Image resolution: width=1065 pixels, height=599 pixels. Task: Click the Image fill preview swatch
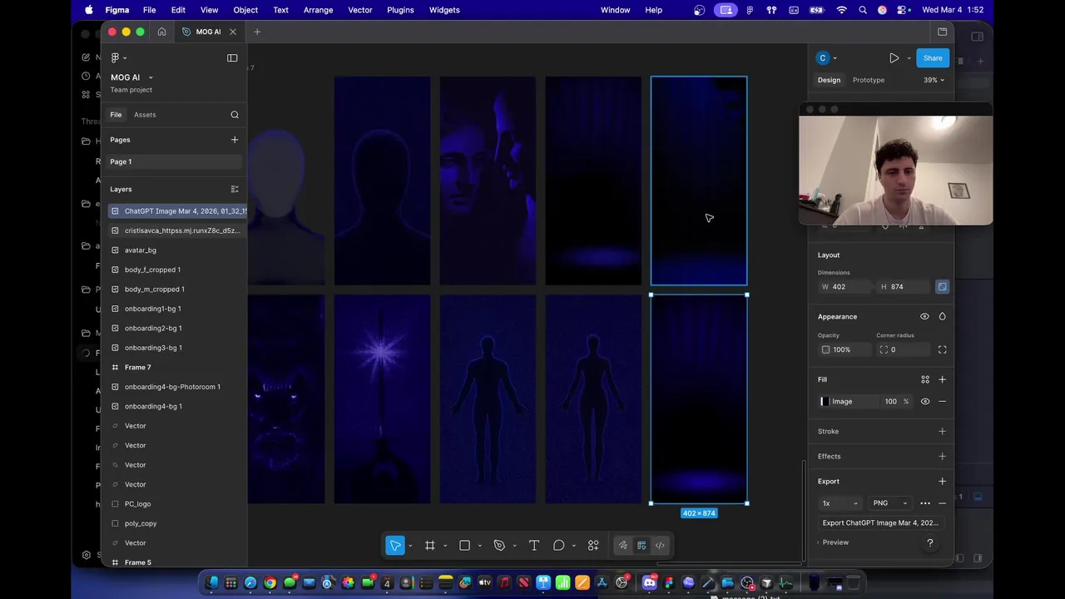tap(825, 401)
